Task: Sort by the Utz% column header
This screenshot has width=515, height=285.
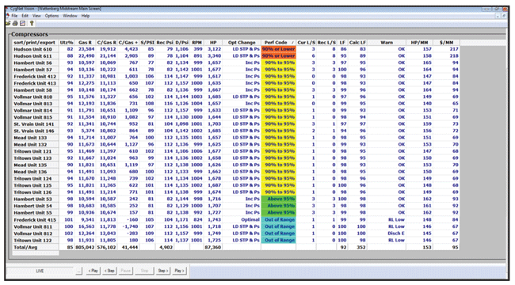Action: 67,43
